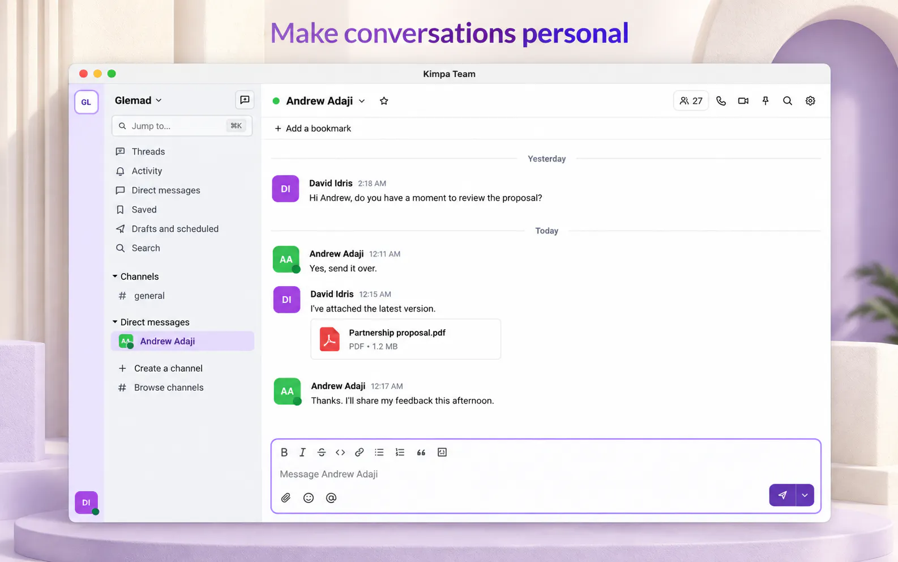Click the 12:11 AM timestamp
The image size is (898, 562).
384,254
